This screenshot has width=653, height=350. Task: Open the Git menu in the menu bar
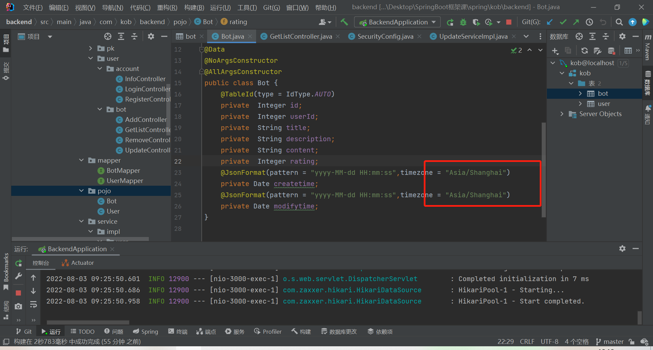click(x=271, y=7)
